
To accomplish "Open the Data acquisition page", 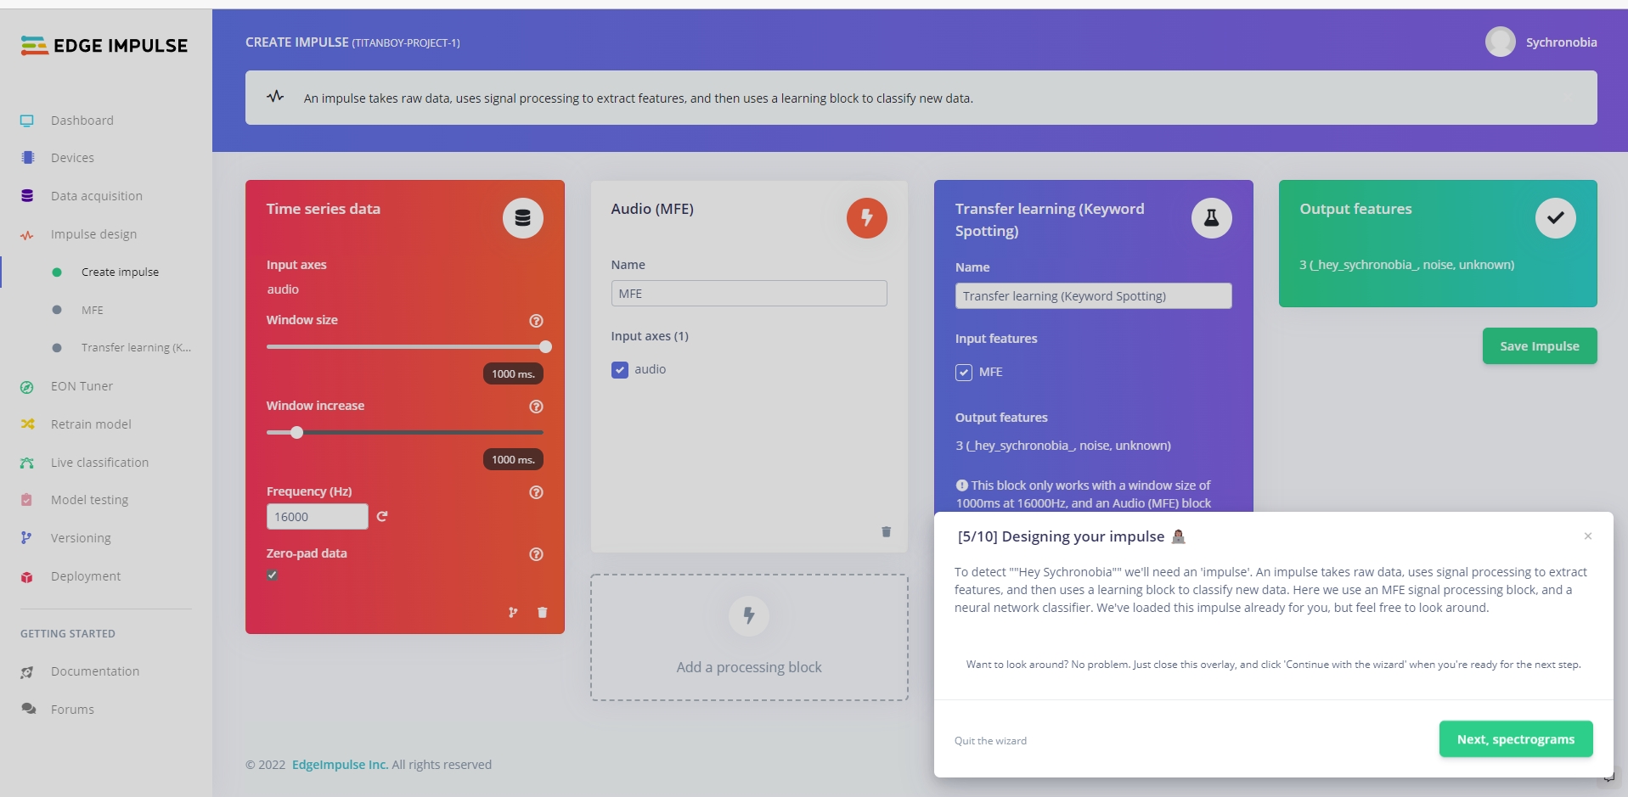I will point(96,196).
